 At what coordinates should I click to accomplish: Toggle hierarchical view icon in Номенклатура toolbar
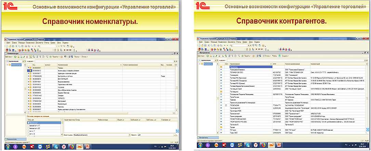pos(30,57)
